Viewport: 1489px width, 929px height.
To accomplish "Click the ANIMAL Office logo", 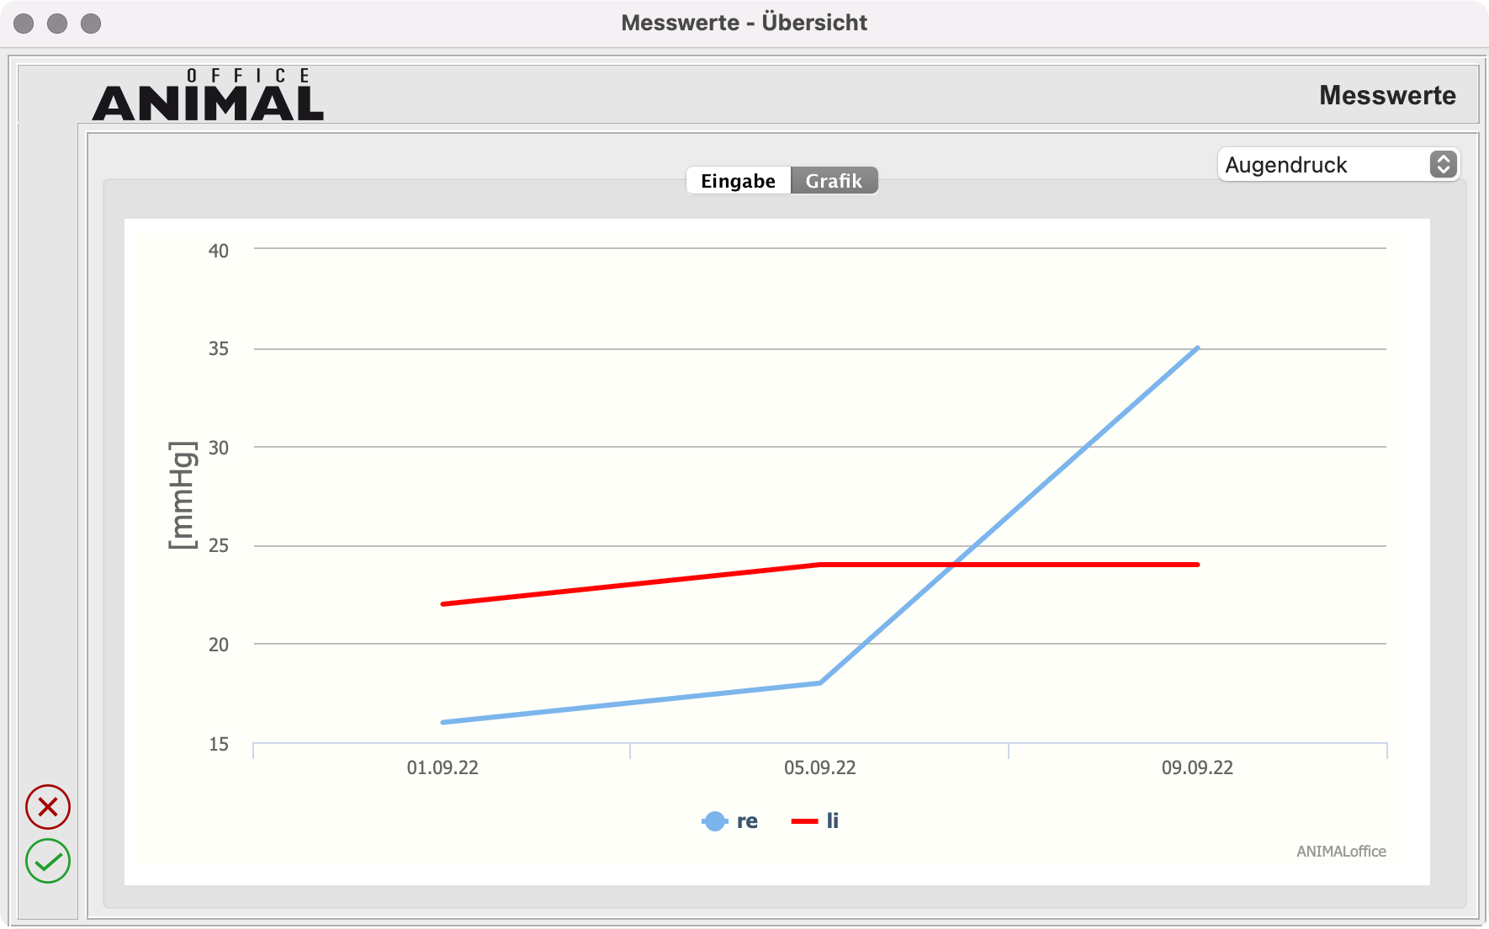I will tap(208, 95).
